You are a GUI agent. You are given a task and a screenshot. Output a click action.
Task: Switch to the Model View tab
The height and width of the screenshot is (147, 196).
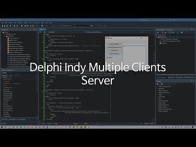171,77
